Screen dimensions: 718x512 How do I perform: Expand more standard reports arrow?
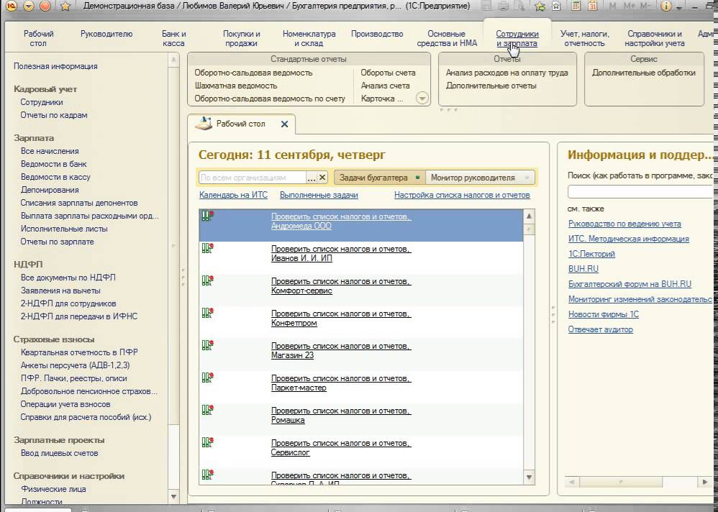pos(422,98)
